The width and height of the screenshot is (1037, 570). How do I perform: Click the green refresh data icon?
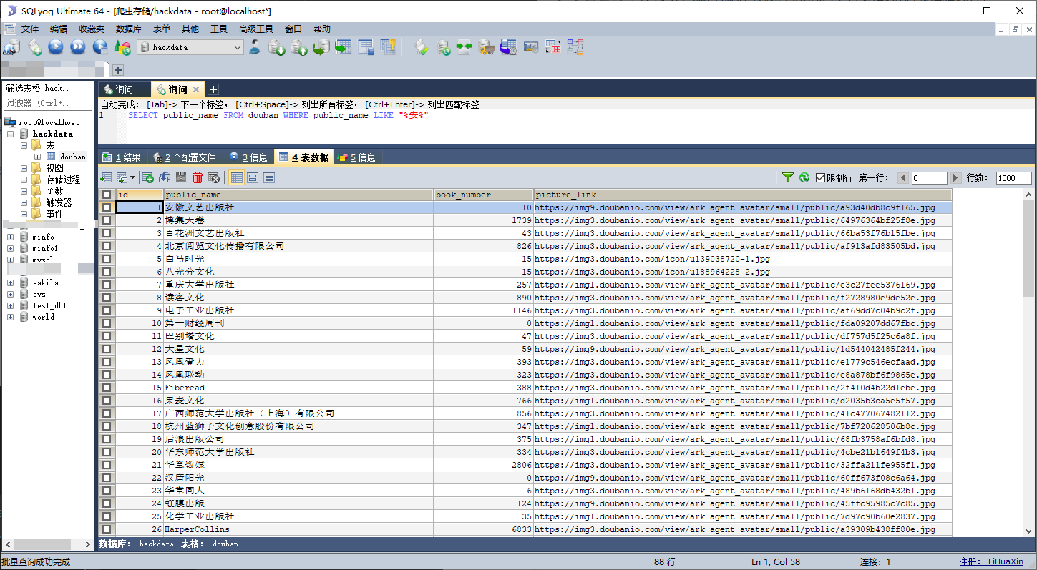pyautogui.click(x=804, y=177)
